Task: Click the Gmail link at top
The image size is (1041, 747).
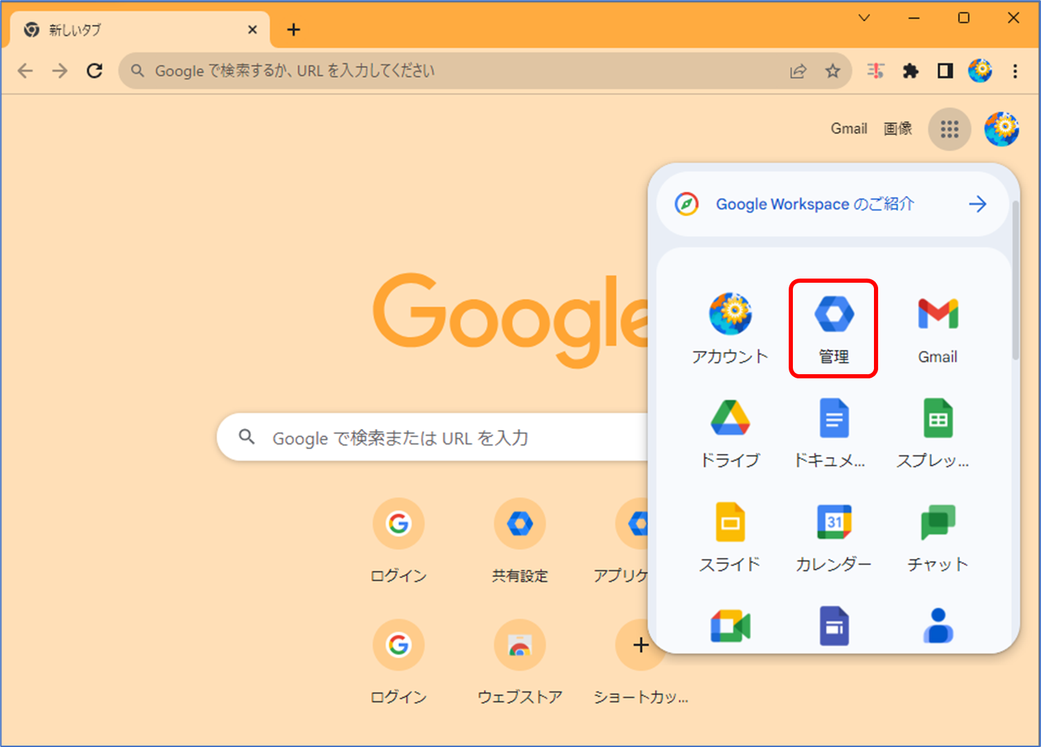Action: [x=849, y=129]
